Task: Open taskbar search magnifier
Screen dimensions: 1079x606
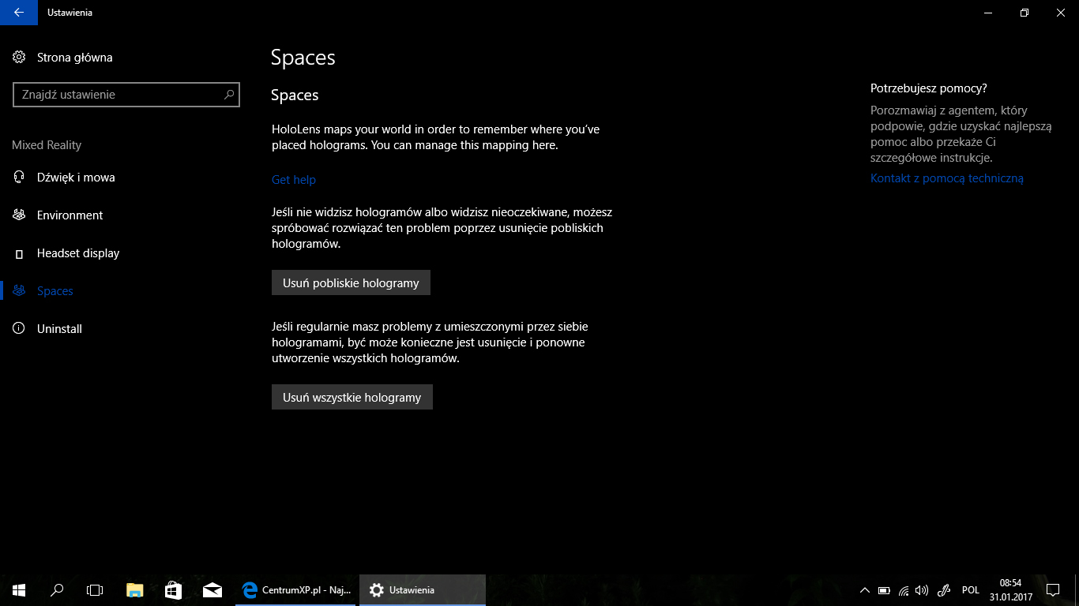Action: click(x=57, y=590)
